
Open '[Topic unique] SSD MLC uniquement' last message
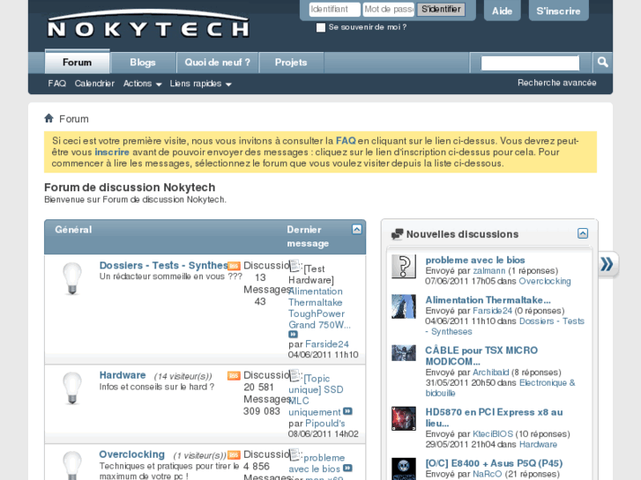pyautogui.click(x=316, y=395)
